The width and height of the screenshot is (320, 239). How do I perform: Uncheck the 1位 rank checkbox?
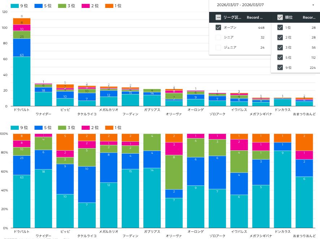280,27
